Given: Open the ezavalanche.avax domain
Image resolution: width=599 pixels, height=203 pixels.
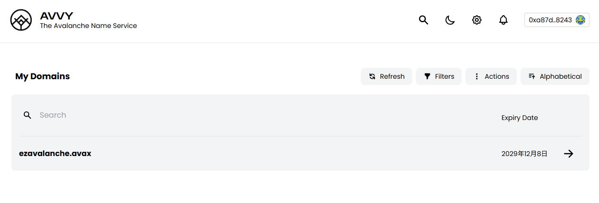Looking at the screenshot, I should (55, 154).
